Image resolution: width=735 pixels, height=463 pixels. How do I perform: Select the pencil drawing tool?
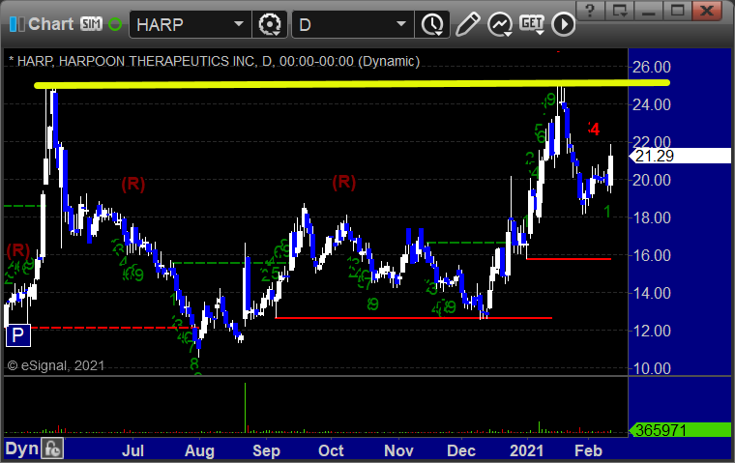coord(467,24)
